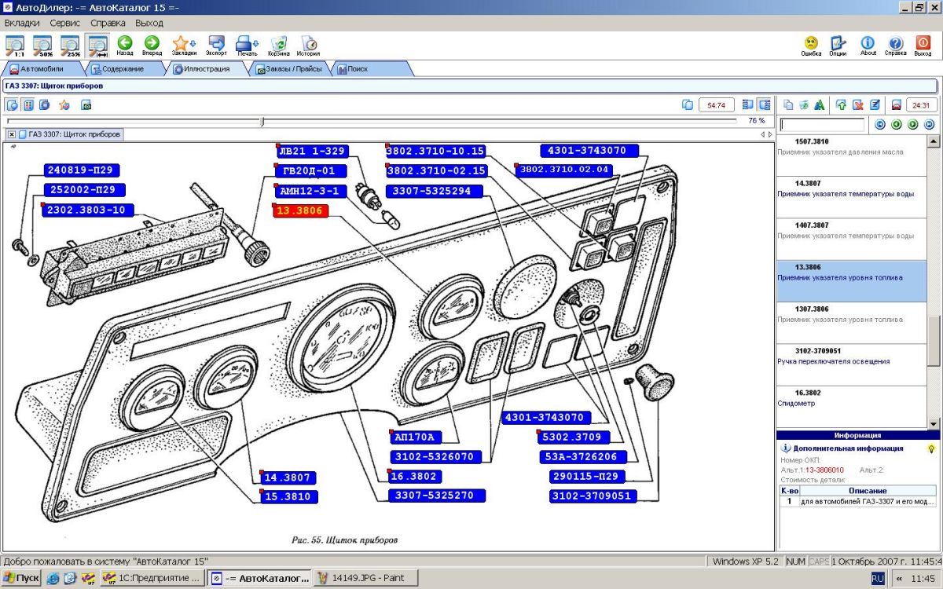
Task: Click the green basket icon in the parts panel
Action: 804,104
